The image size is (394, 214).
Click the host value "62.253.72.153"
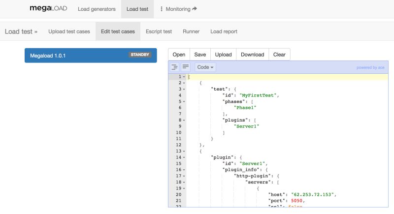[x=313, y=195]
